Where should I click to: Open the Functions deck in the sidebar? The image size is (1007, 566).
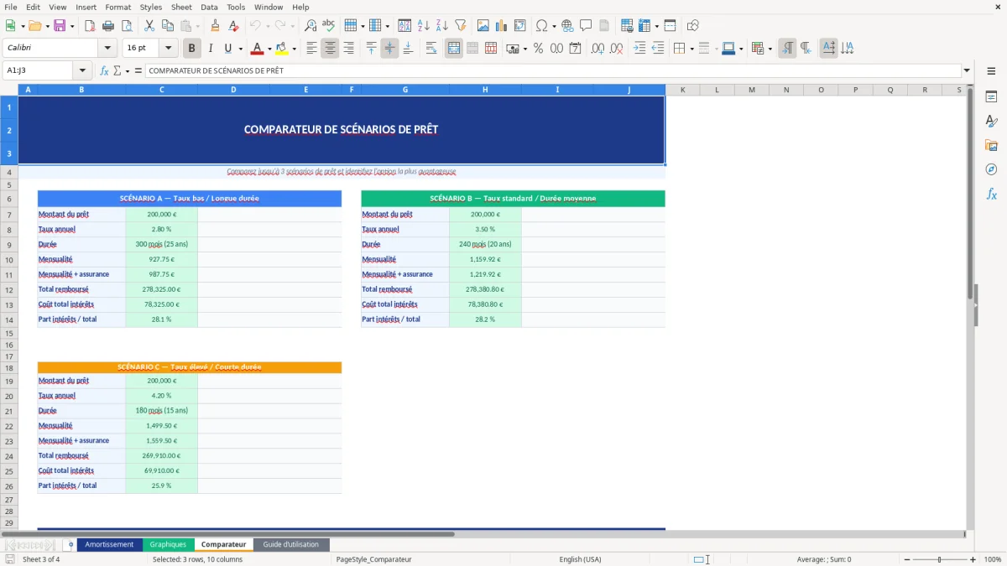[x=992, y=194]
